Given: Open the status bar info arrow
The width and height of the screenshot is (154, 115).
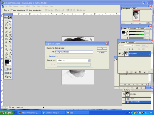Looking at the screenshot, I should coord(43,107).
